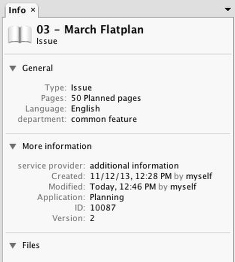Click myself in the Modified row
Image resolution: width=235 pixels, height=262 pixels.
tap(183, 187)
